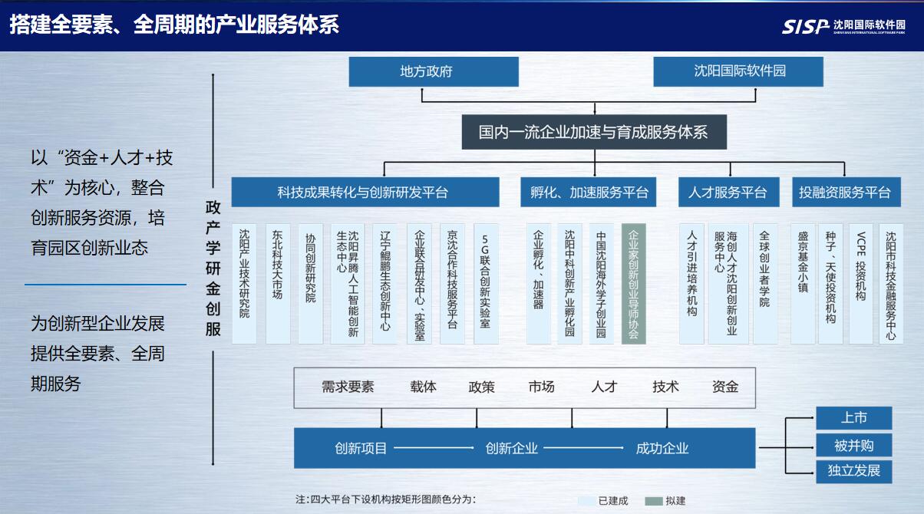The width and height of the screenshot is (924, 514).
Task: Click the 投融资服务平台 header
Action: click(x=845, y=193)
